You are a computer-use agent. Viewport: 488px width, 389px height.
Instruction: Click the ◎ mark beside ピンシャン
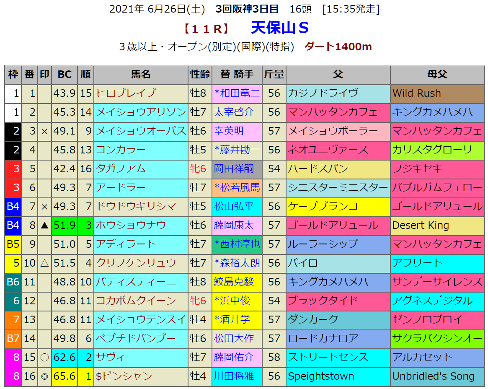click(x=44, y=376)
